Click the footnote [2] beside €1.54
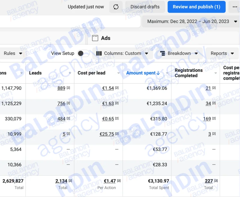240x197 pixels. (x=117, y=88)
